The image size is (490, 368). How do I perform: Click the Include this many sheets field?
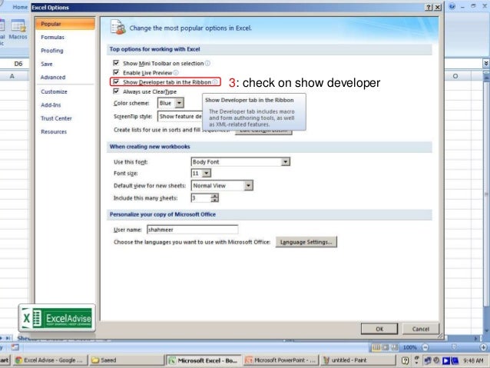(x=200, y=197)
